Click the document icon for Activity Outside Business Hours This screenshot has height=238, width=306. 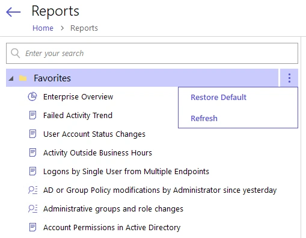point(32,152)
